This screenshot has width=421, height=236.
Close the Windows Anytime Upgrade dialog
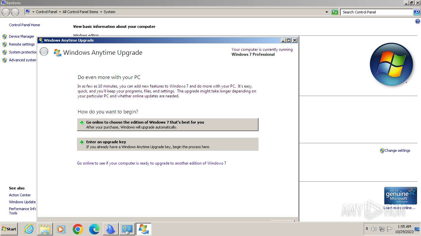(x=295, y=40)
